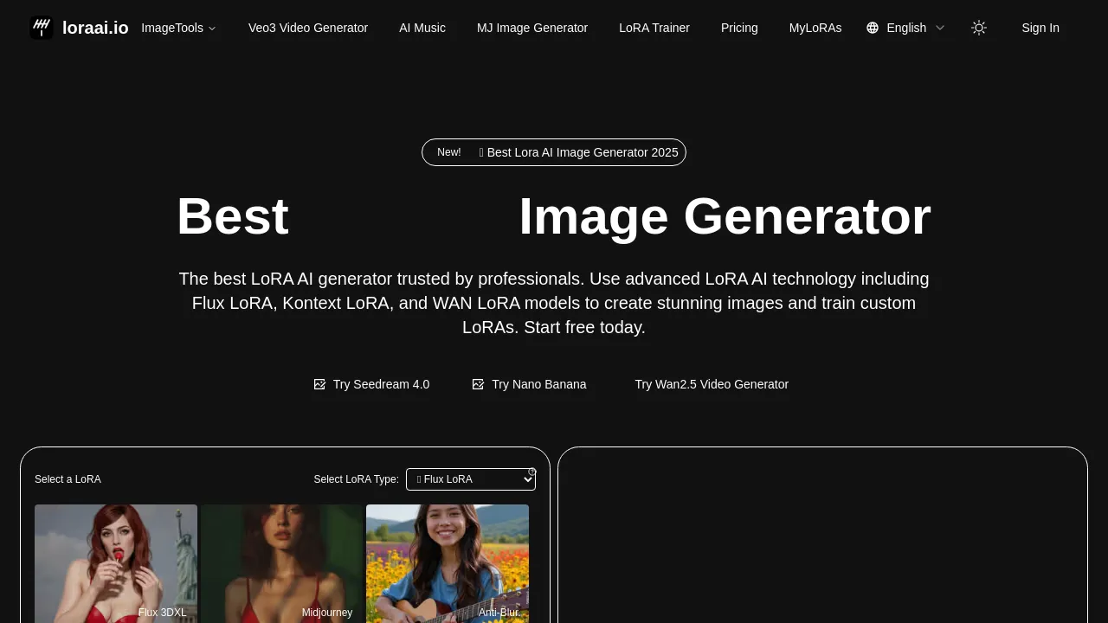Click the small info icon above LoRA type select
Viewport: 1108px width, 623px height.
[x=532, y=472]
